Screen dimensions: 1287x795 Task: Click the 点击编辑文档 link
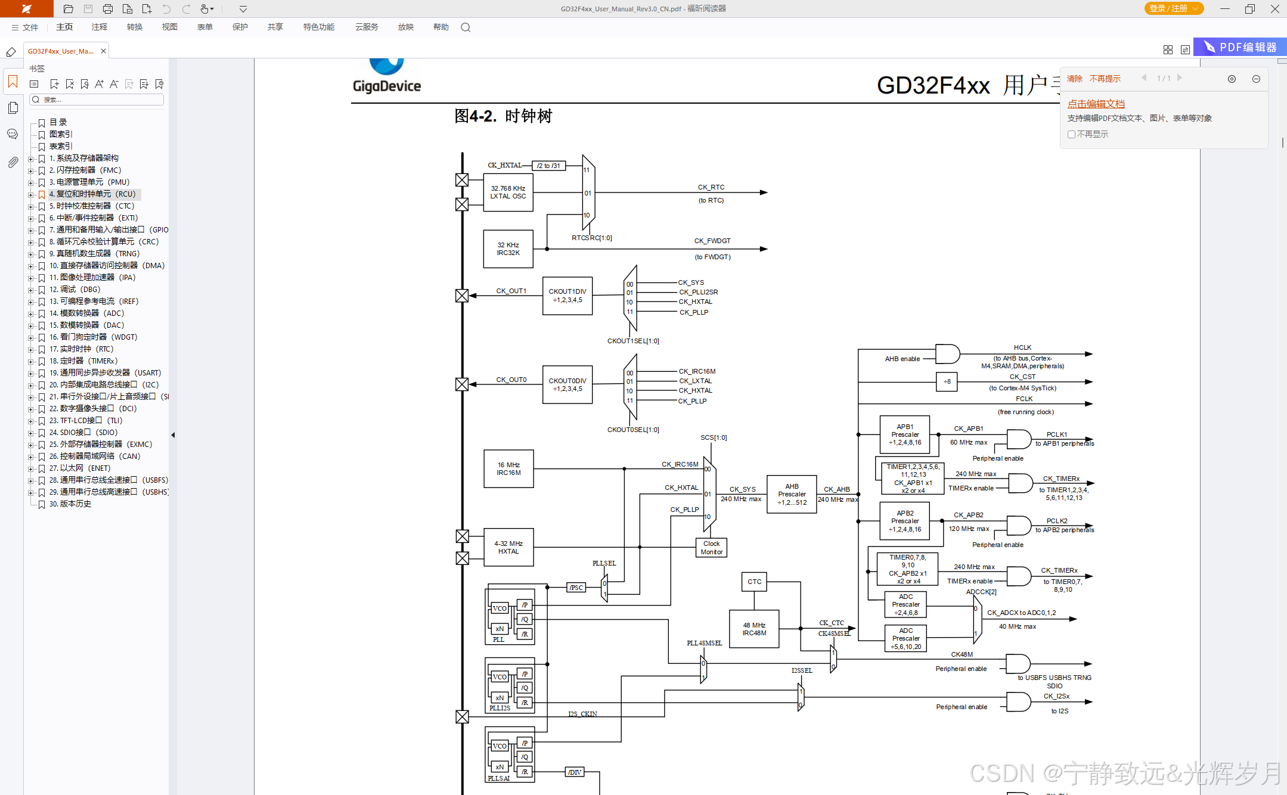tap(1096, 103)
